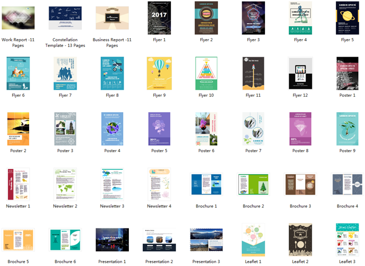Screen dimensions: 365x266
Task: Click the "Brochure 1" caption
Action: (x=206, y=206)
